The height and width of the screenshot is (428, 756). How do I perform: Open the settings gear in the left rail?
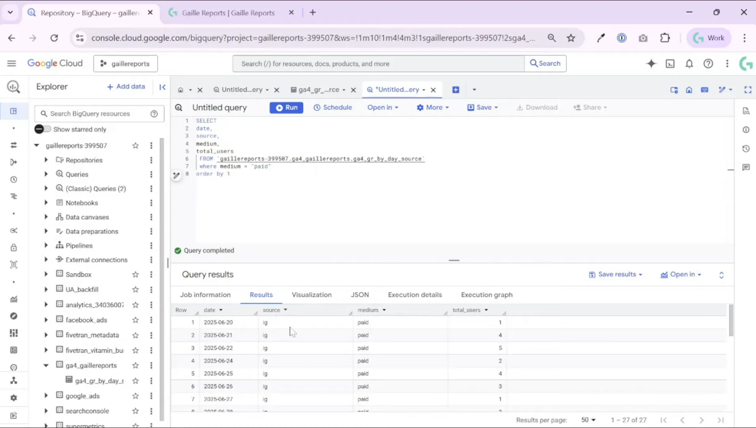click(x=13, y=398)
